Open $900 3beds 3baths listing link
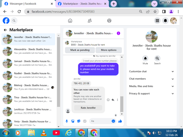 coord(88,45)
